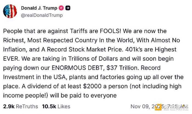Click the last line ending 'paid to everyone'
This screenshot has height=114, width=192.
point(60,95)
